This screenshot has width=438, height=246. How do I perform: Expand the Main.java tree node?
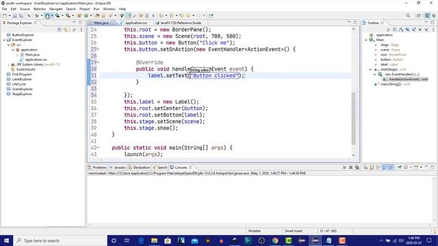[17, 55]
